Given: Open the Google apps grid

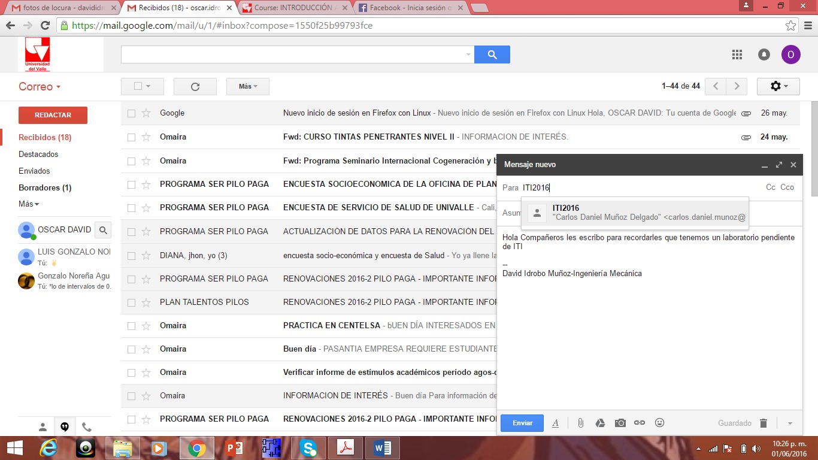Looking at the screenshot, I should pos(737,55).
